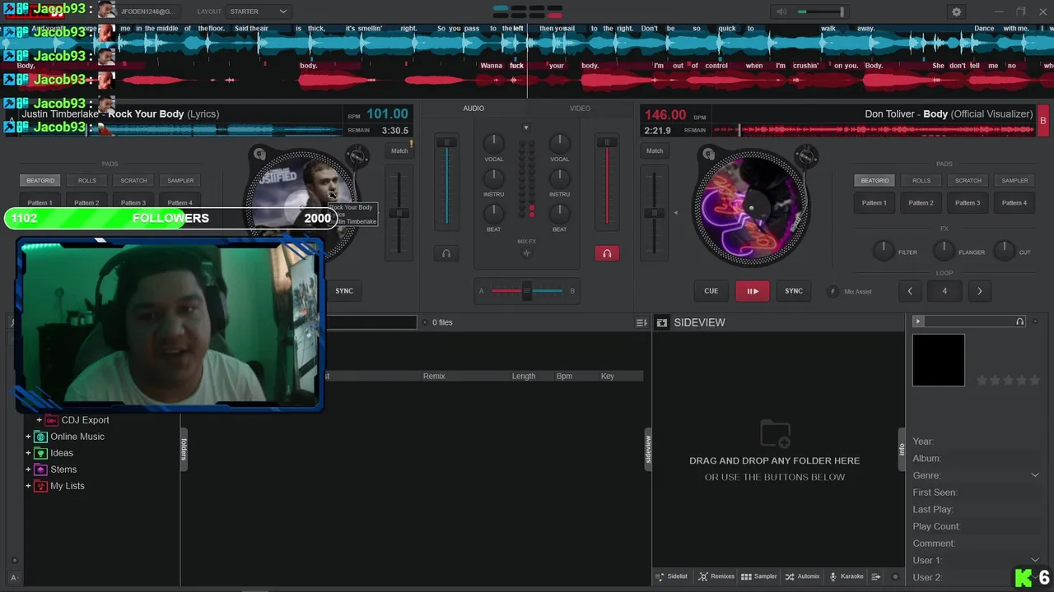This screenshot has height=592, width=1054.
Task: Expand the Stems tree node
Action: click(x=28, y=469)
